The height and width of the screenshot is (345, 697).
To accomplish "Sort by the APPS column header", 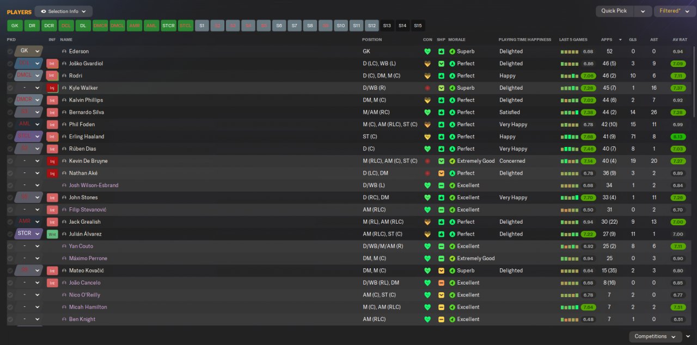I will [x=607, y=40].
